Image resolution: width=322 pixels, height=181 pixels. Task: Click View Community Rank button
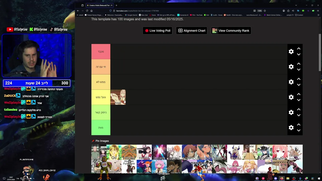[231, 31]
